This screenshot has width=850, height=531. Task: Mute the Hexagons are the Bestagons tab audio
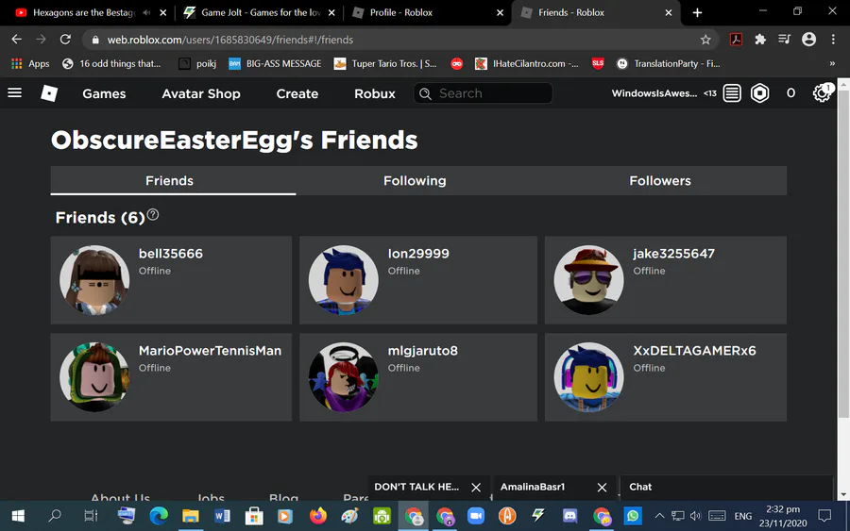click(x=146, y=12)
